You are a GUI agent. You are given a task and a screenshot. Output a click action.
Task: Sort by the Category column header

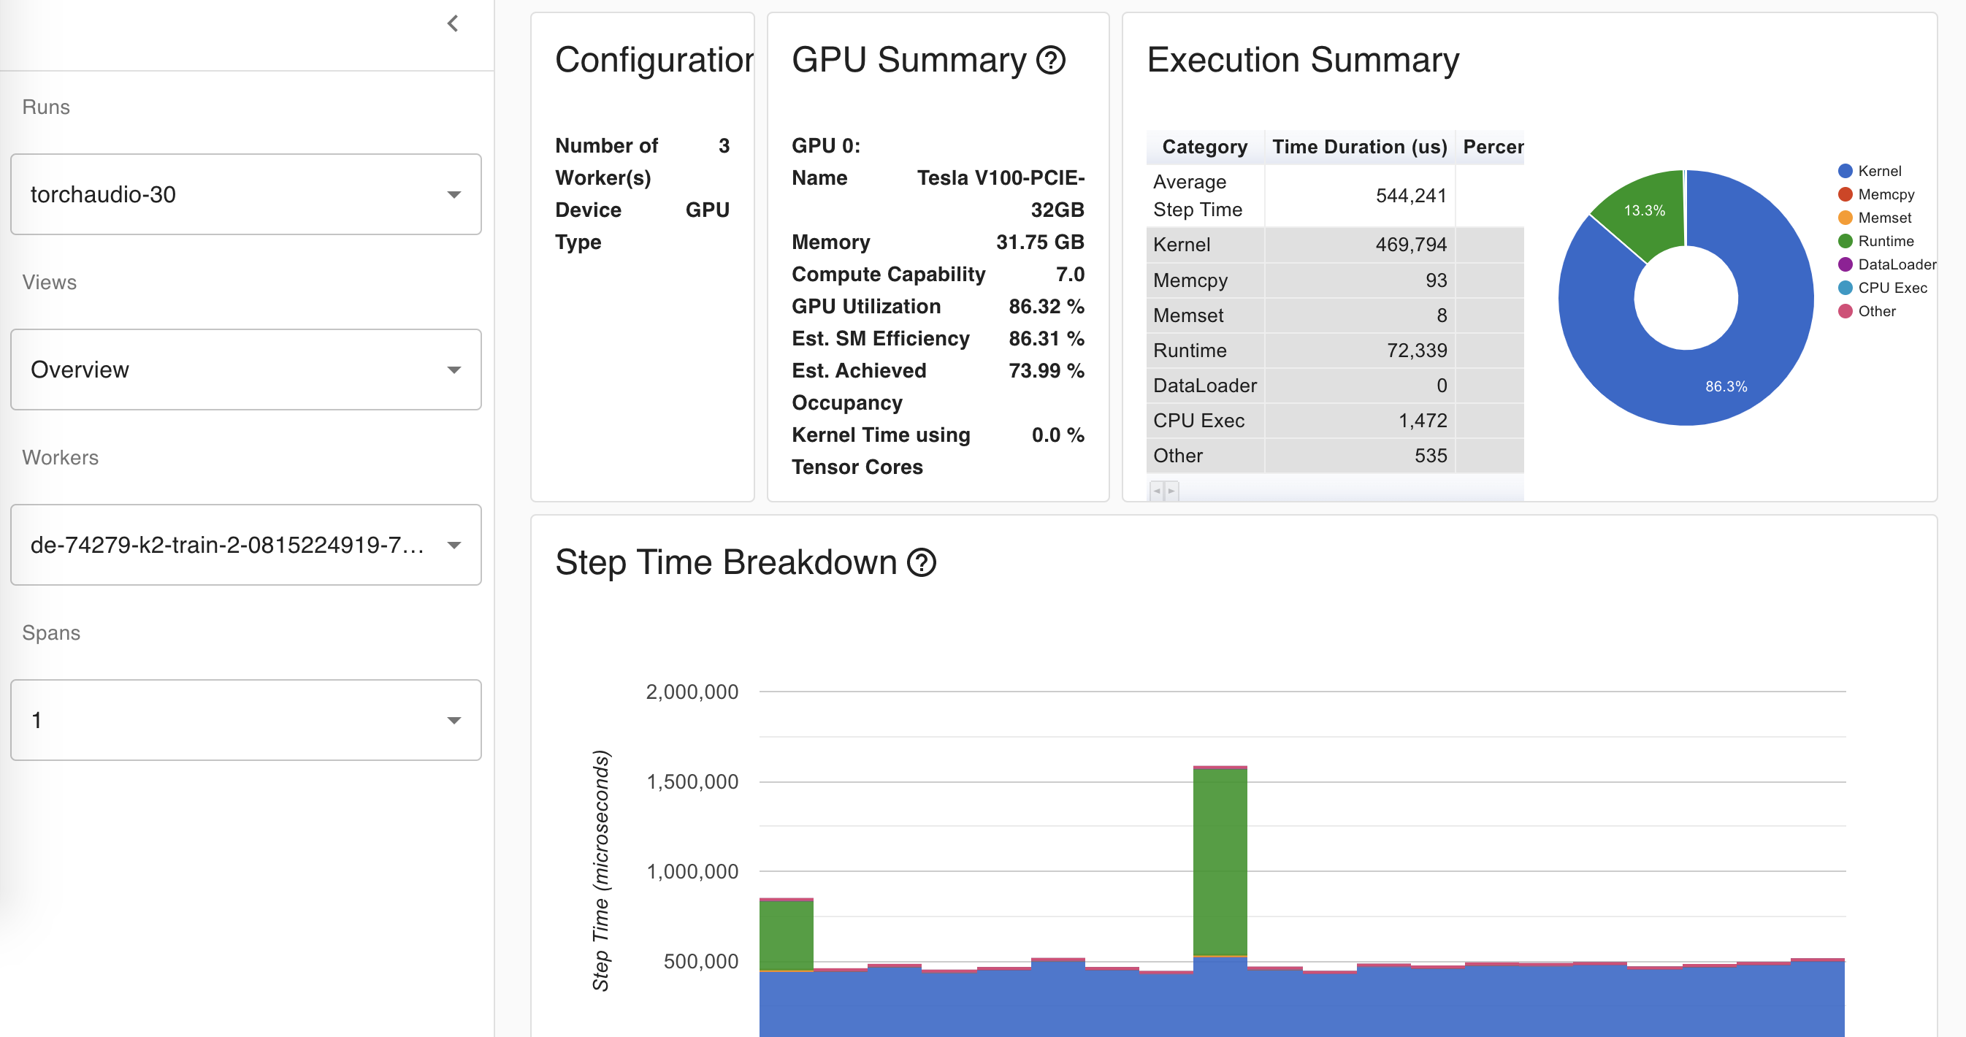(1204, 147)
